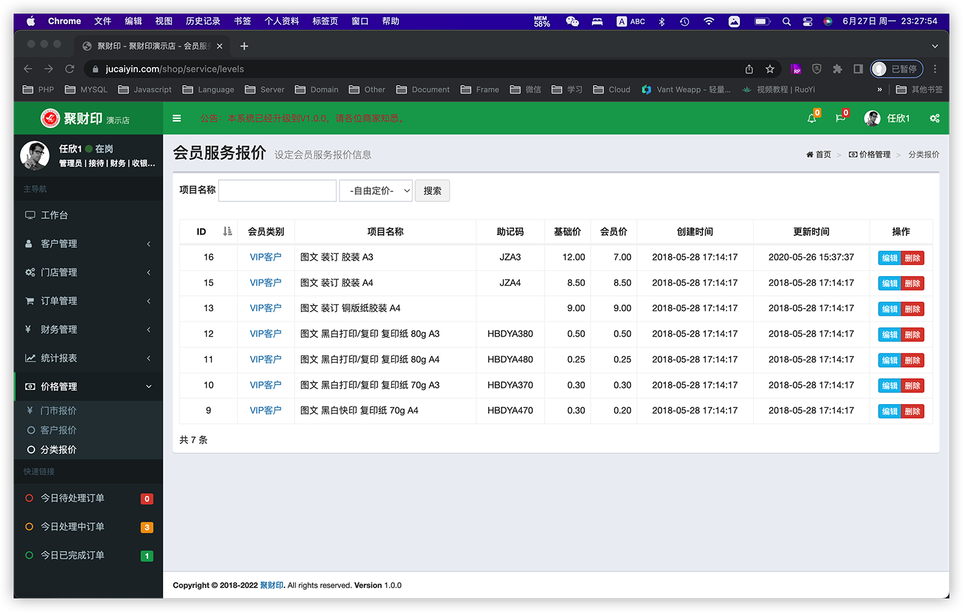Click 编辑 for item ID 13
Image resolution: width=963 pixels, height=612 pixels.
point(890,309)
